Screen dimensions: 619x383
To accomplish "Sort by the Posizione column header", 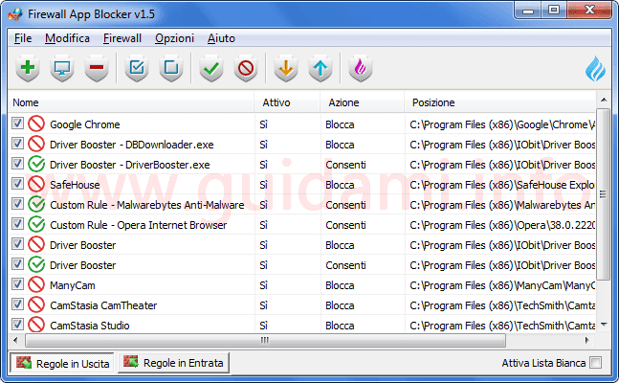I will point(500,102).
